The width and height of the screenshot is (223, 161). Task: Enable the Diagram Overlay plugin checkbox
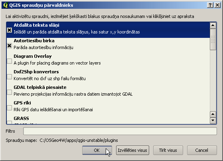point(10,61)
